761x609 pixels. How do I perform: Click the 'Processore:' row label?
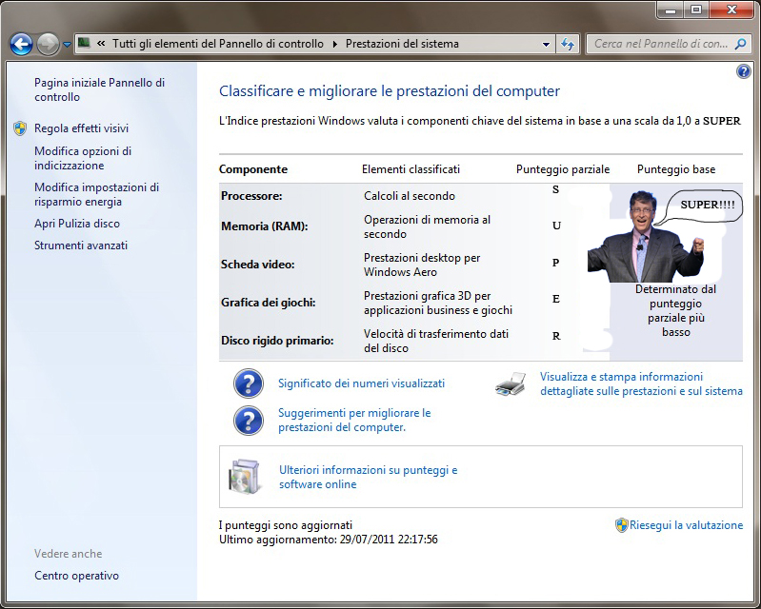point(251,196)
